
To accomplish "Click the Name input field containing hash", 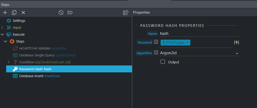I will 198,34.
